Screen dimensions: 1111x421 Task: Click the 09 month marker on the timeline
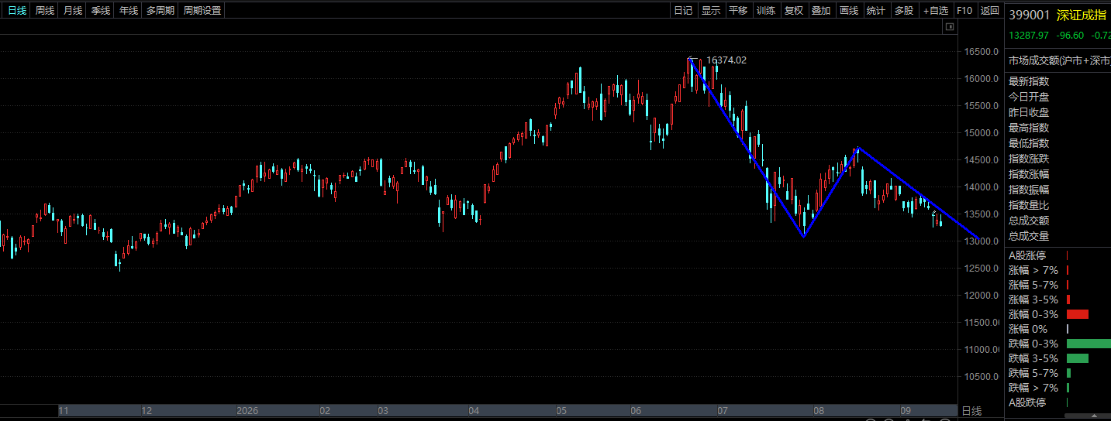coord(905,411)
